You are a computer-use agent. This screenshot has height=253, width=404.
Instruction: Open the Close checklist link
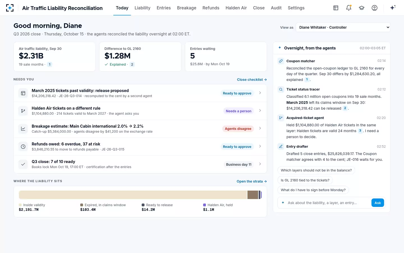pos(252,80)
